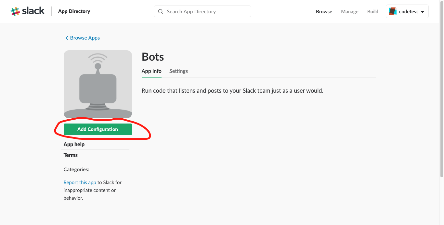Go back via Browse Apps link
444x225 pixels.
85,38
